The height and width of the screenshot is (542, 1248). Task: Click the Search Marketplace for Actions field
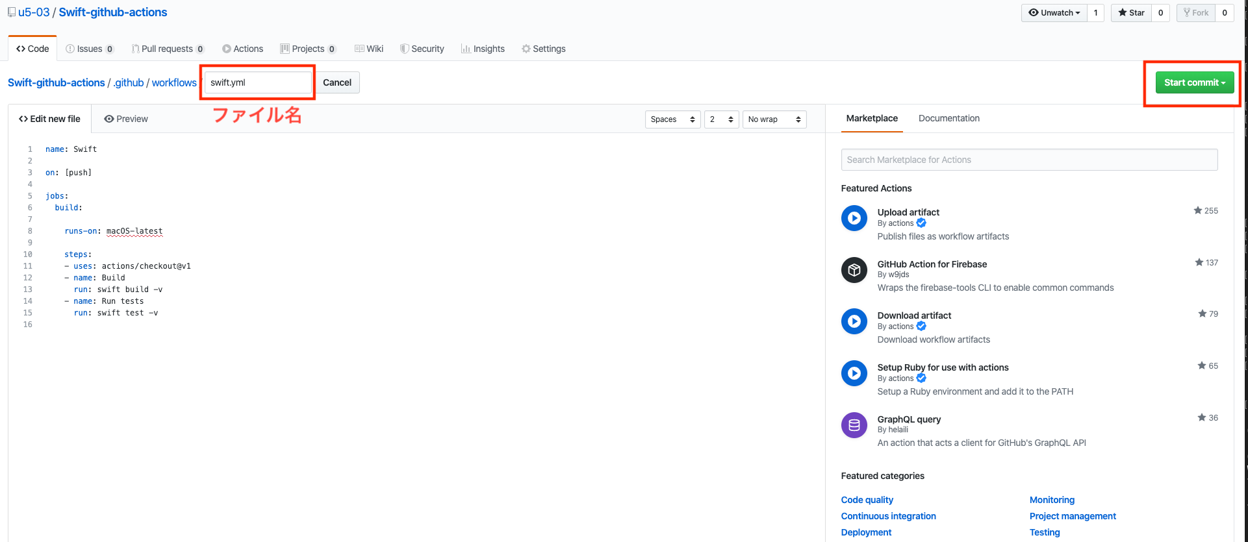1029,160
